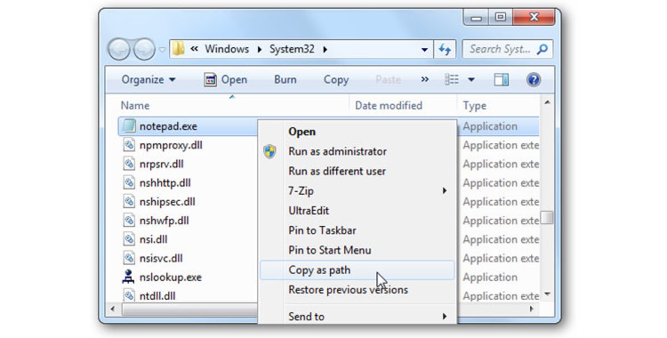The image size is (667, 338).
Task: Expand the 7-Zip submenu
Action: pos(444,191)
